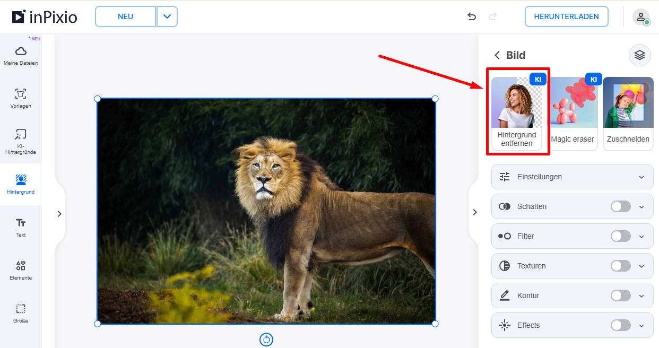Undo the last action

click(472, 16)
